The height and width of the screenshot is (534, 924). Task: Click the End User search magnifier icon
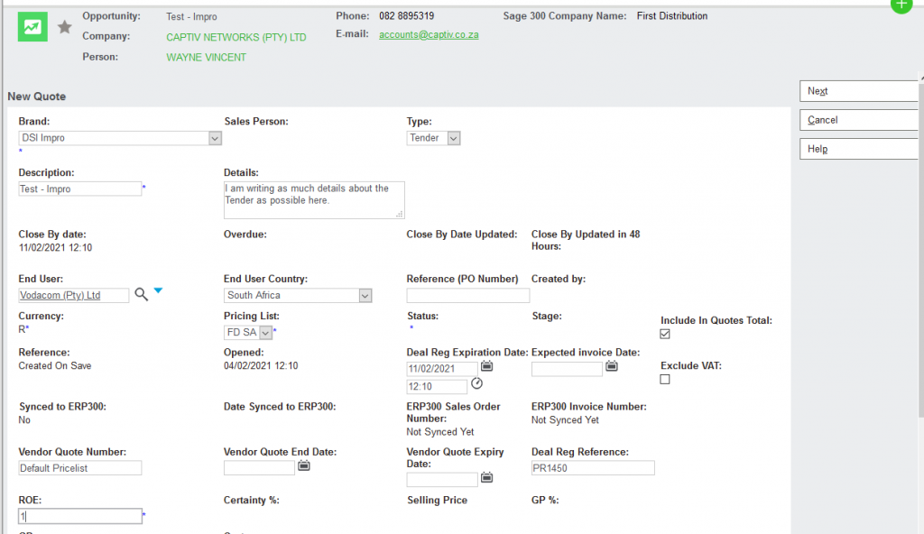pos(141,294)
